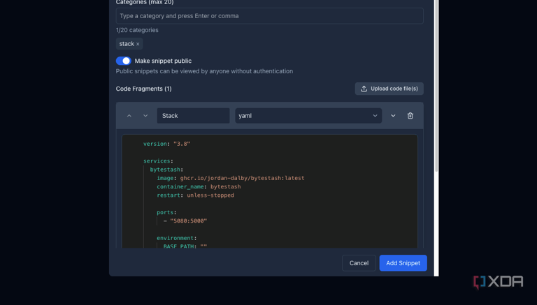Click restart: unless-stopped line
537x305 pixels.
pos(195,195)
